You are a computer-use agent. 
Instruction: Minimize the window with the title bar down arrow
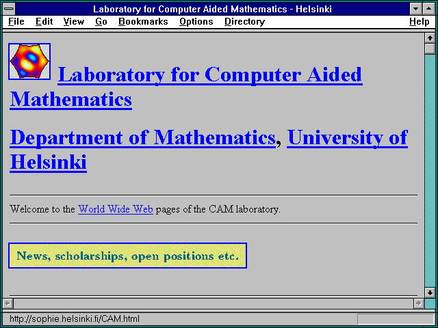415,9
